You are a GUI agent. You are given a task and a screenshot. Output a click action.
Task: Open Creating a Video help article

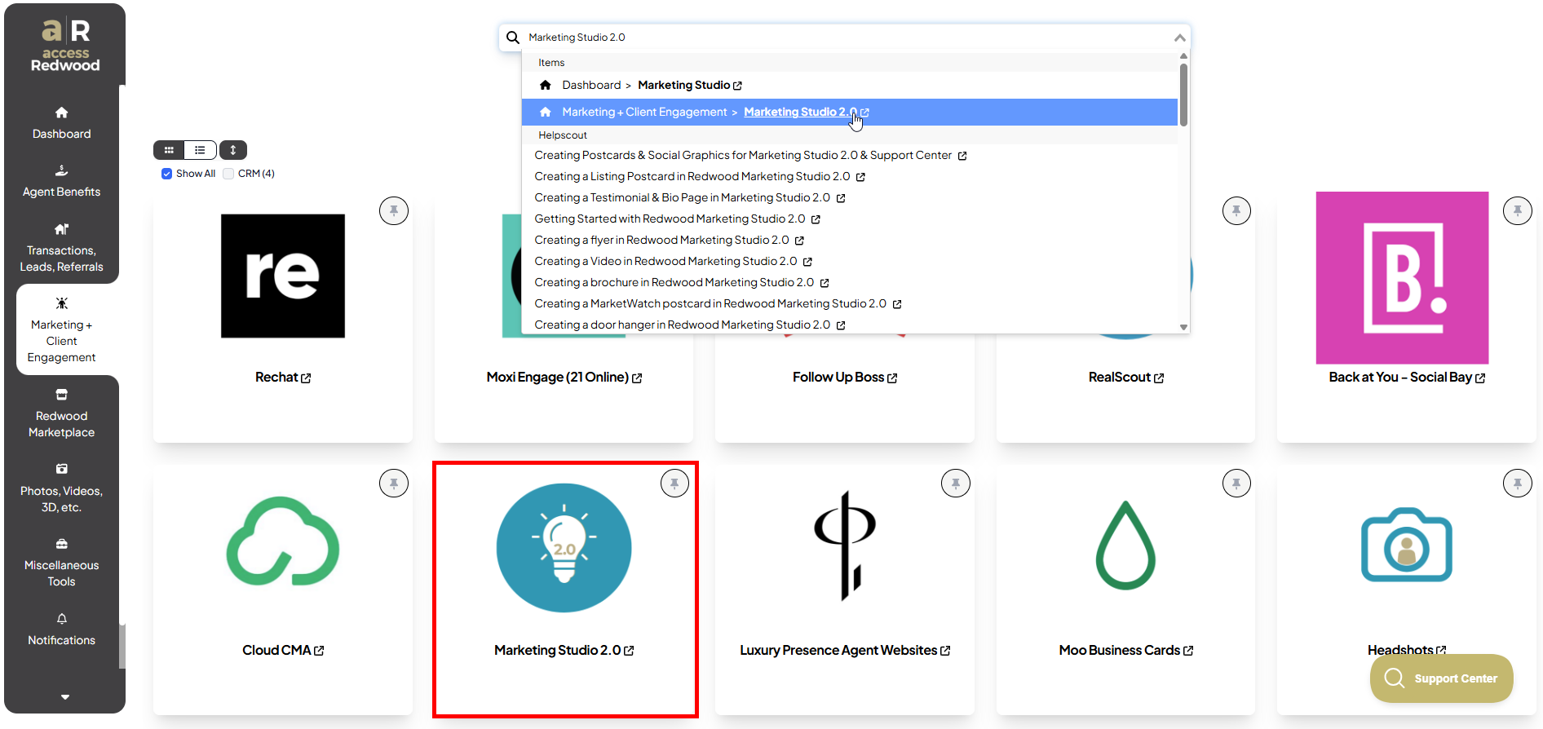[665, 261]
